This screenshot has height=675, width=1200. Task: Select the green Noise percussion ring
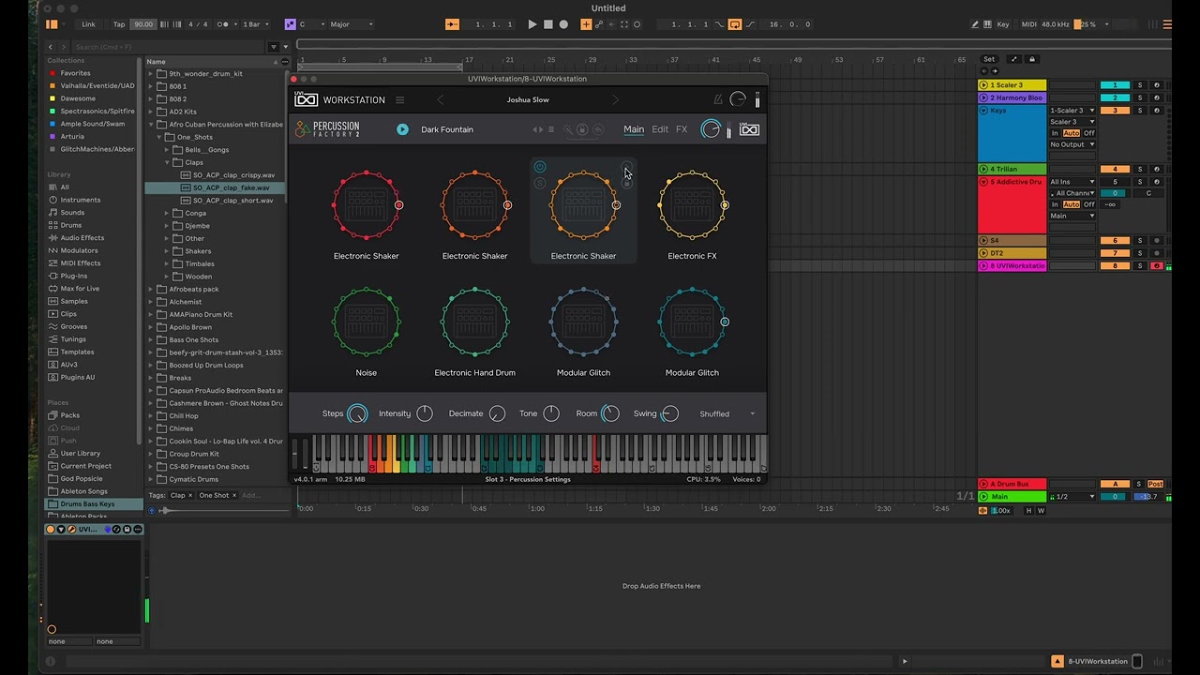click(x=367, y=322)
